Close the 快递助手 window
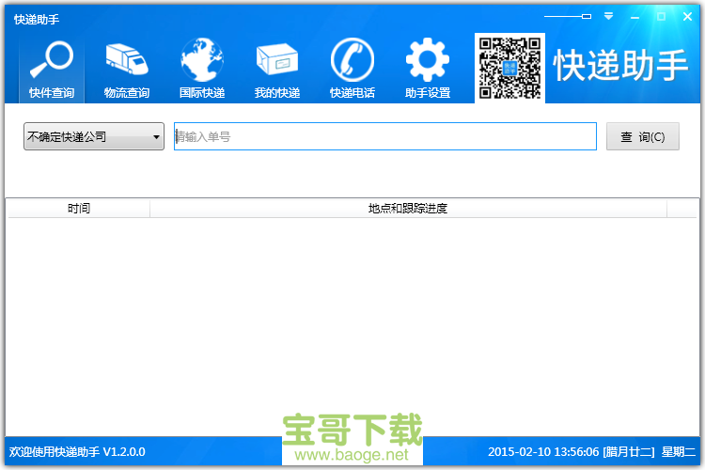The width and height of the screenshot is (705, 470). point(687,17)
